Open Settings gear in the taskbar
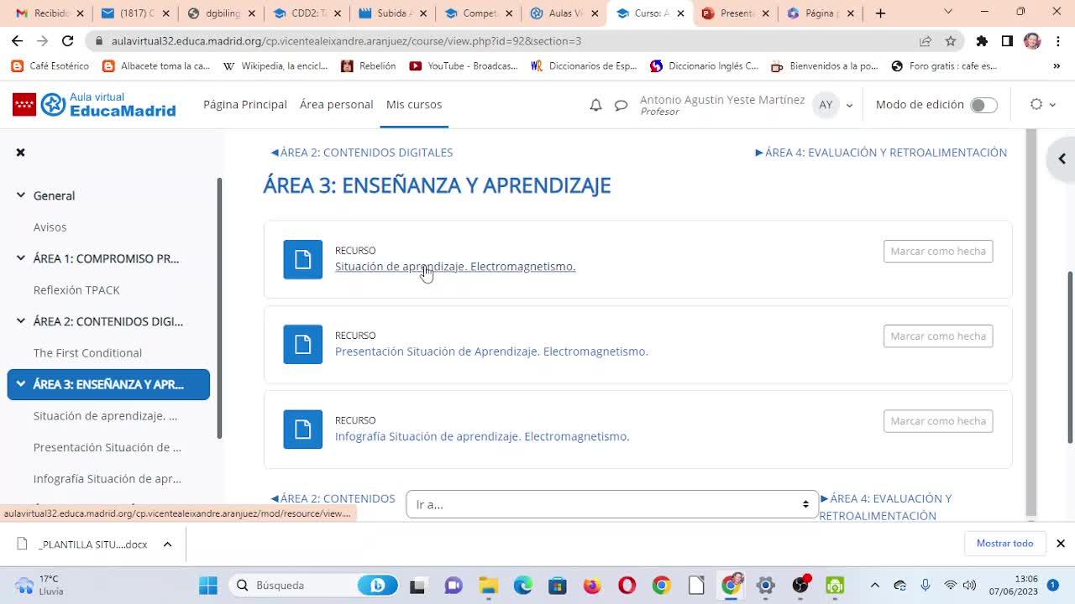 765,585
